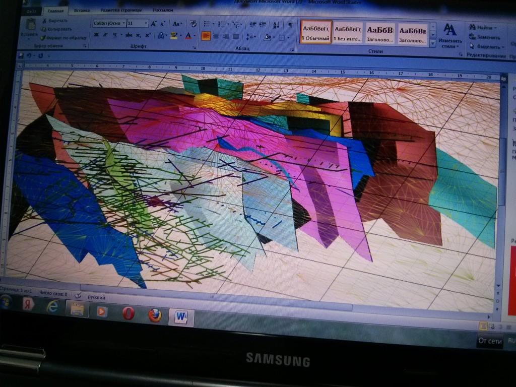Screen dimensions: 516x387
Task: Switch to Разметка страницы tab
Action: (x=121, y=10)
